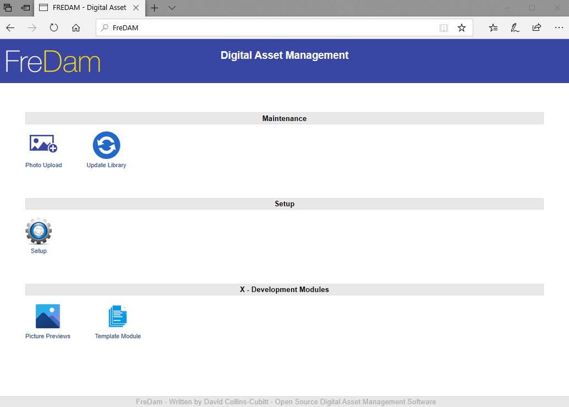The height and width of the screenshot is (407, 569).
Task: Refresh the page in the browser
Action: [x=54, y=28]
